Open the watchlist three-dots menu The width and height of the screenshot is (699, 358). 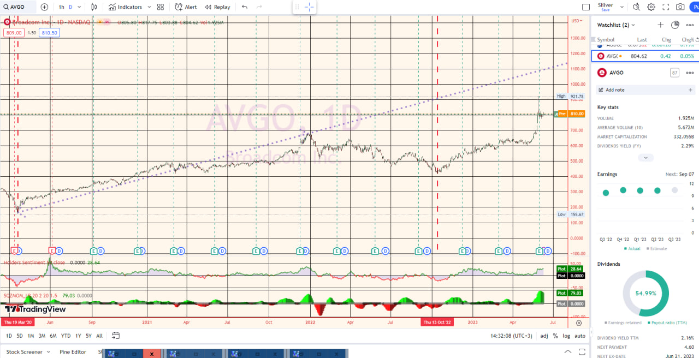click(x=689, y=25)
